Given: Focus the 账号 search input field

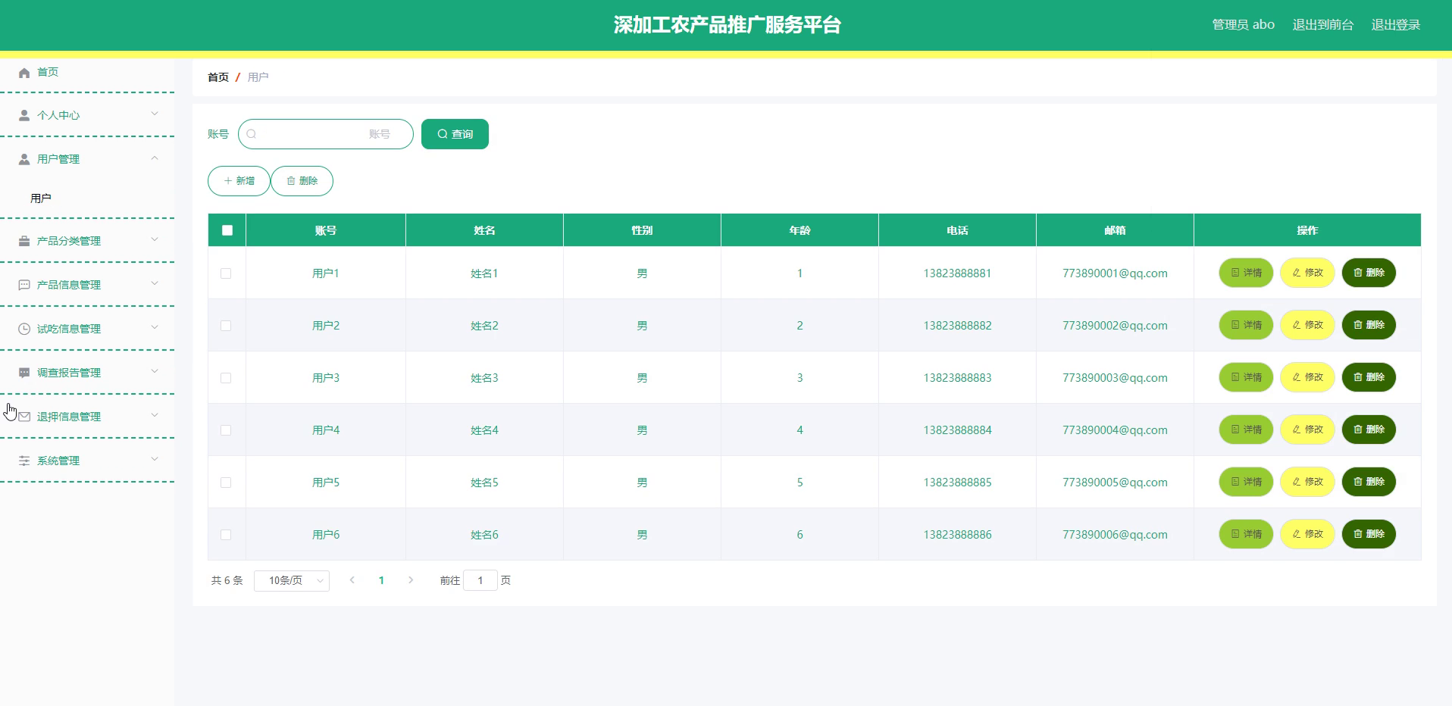Looking at the screenshot, I should [x=326, y=134].
